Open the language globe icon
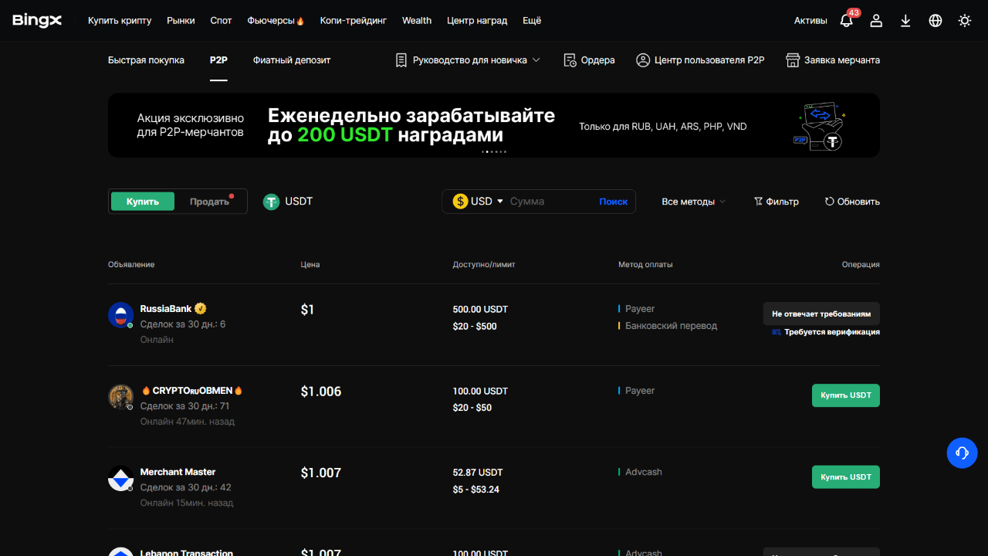Viewport: 988px width, 556px height. tap(936, 21)
